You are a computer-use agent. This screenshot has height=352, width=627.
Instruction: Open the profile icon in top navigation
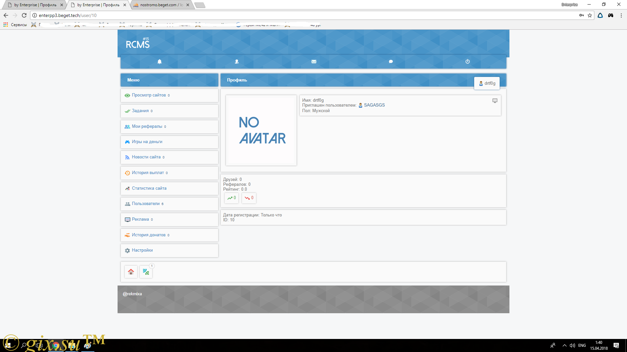tap(237, 62)
